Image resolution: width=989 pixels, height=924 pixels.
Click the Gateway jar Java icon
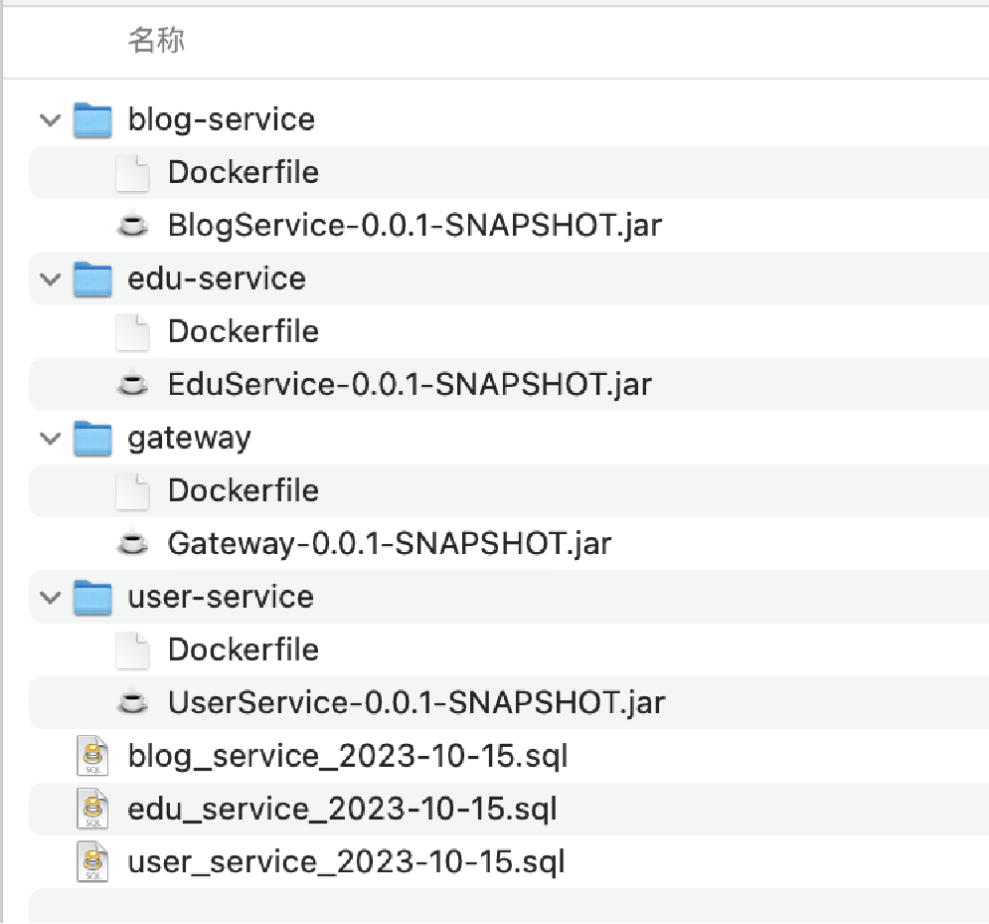pos(132,544)
